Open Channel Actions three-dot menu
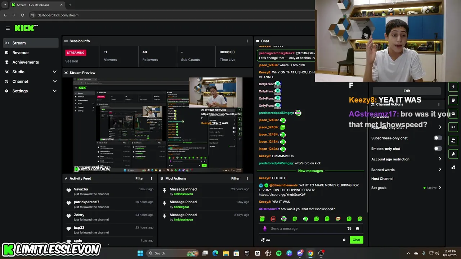 [439, 104]
